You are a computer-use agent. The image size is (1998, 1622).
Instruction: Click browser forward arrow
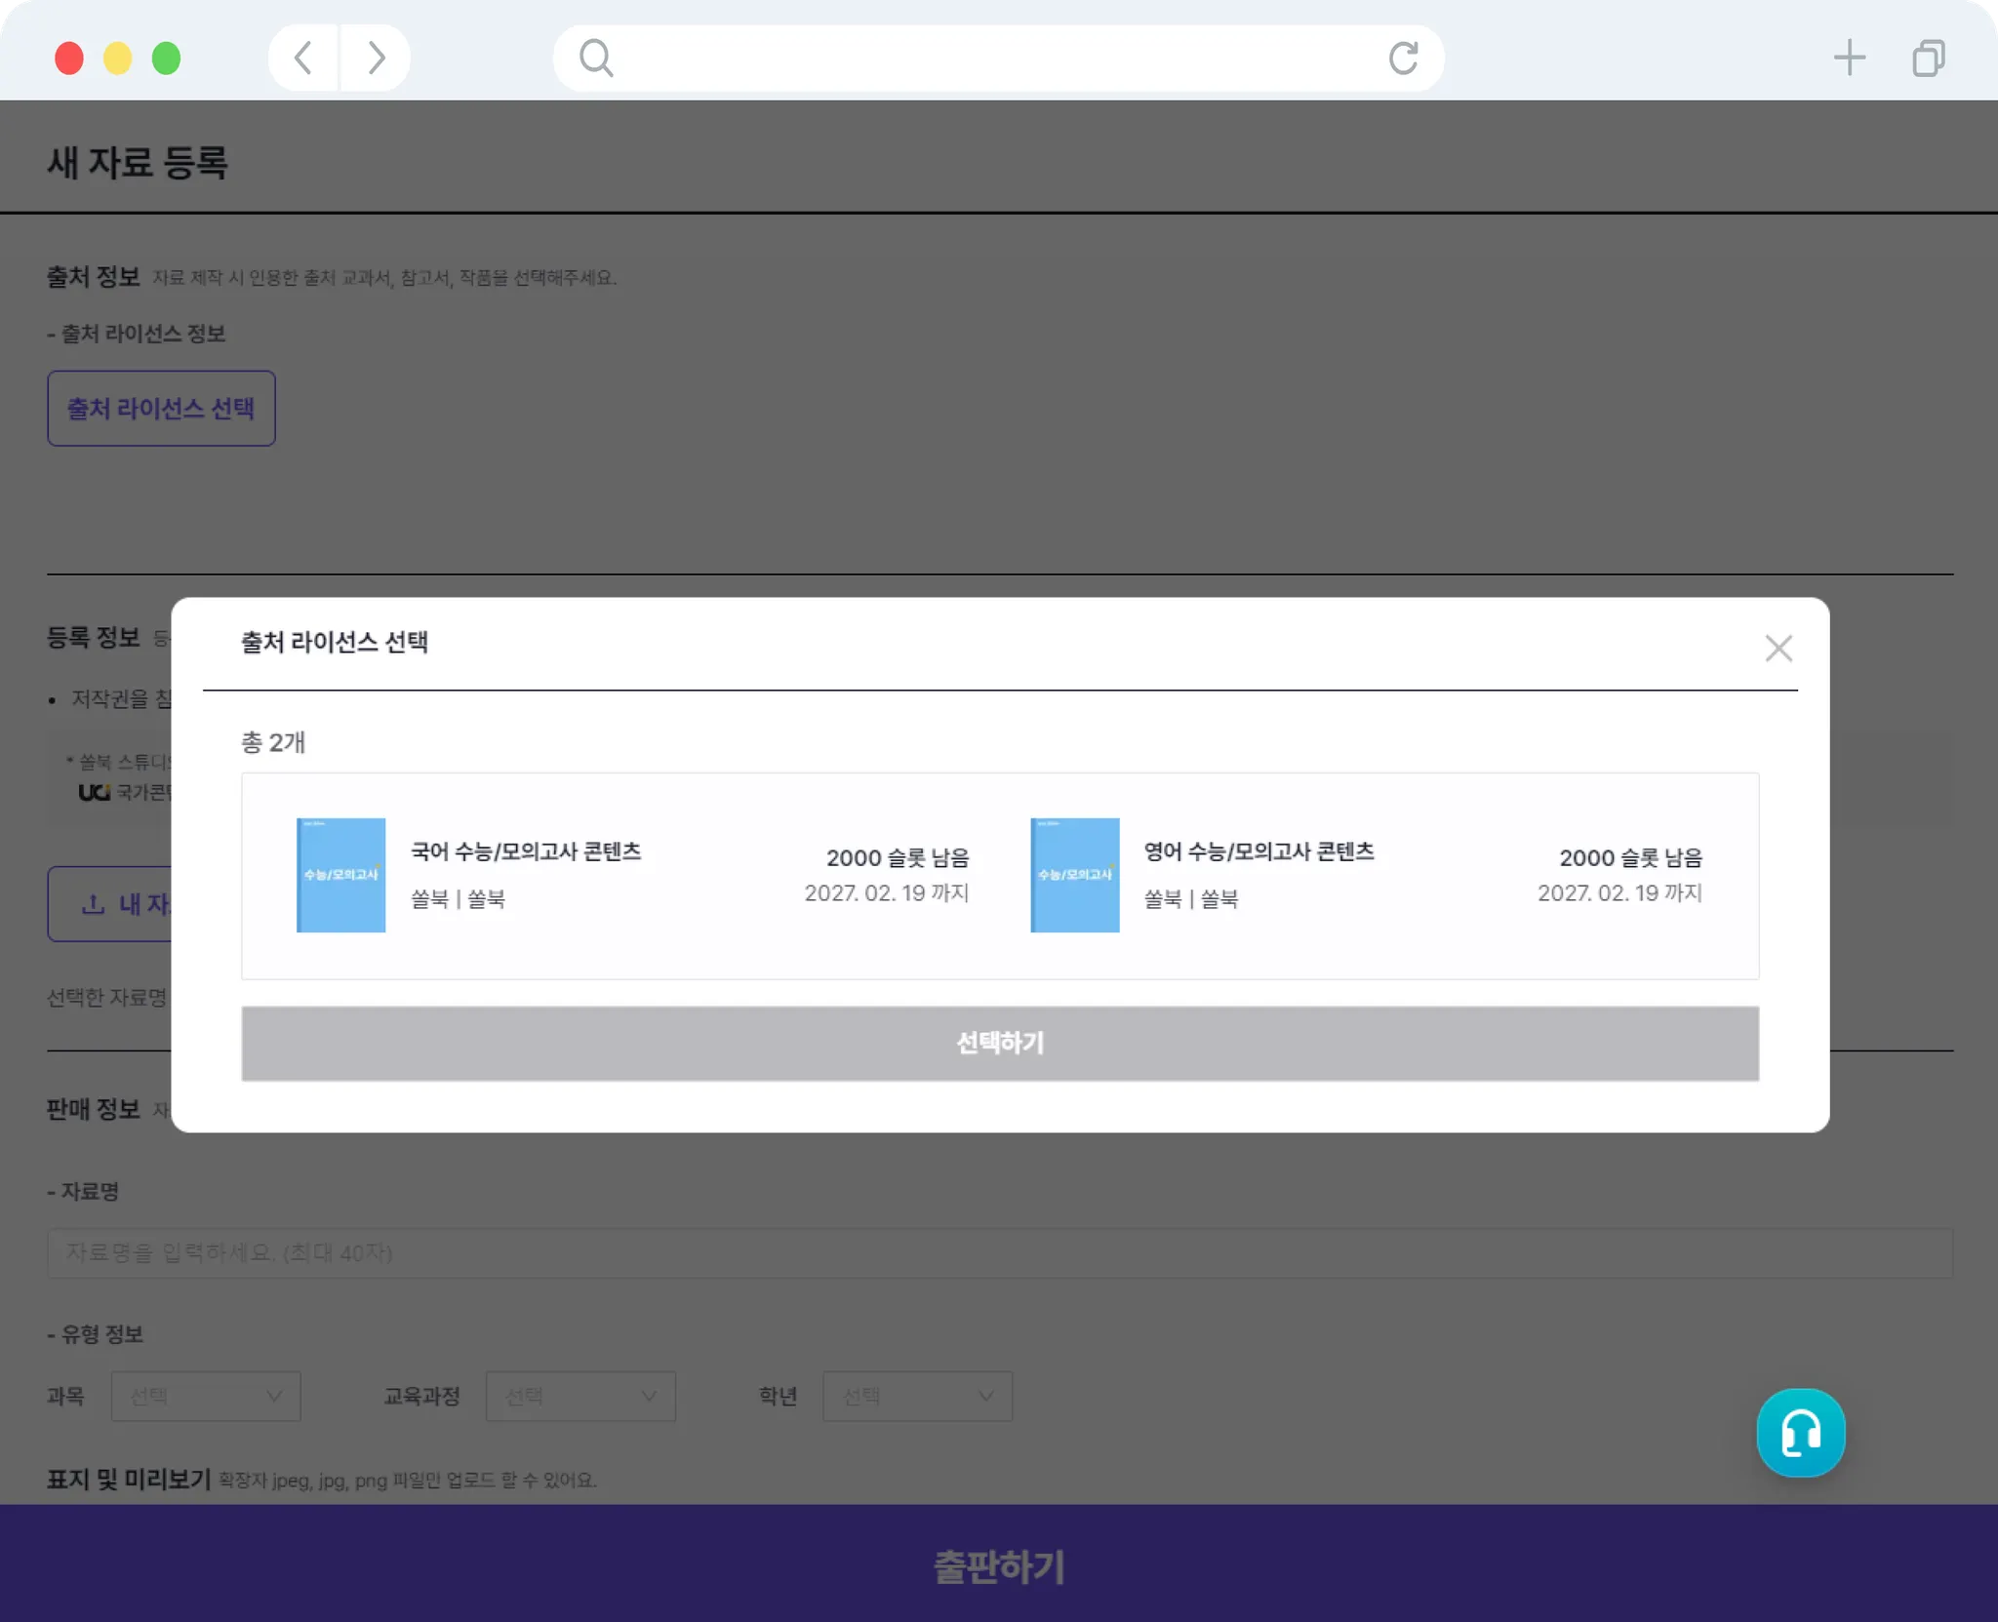point(376,59)
